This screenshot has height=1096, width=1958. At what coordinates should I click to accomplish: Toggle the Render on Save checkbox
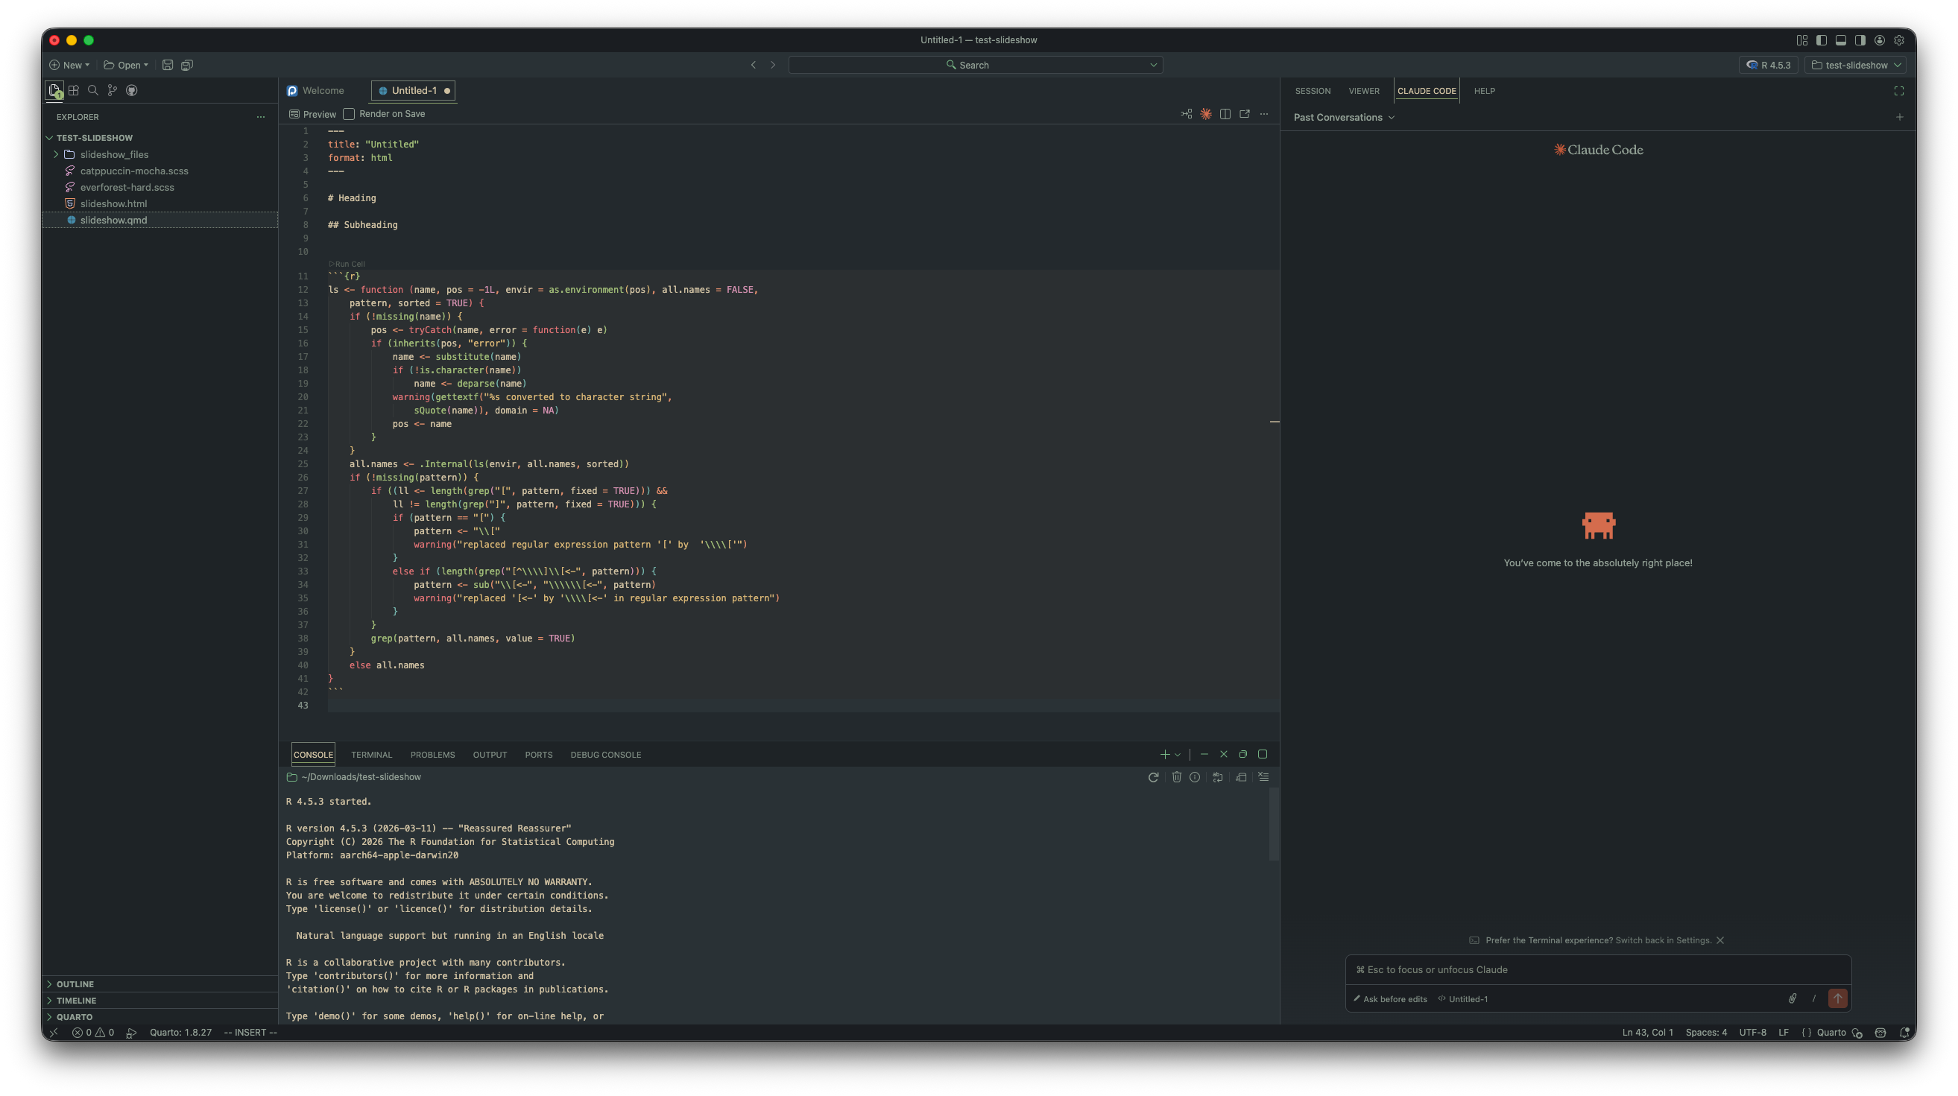click(x=349, y=114)
